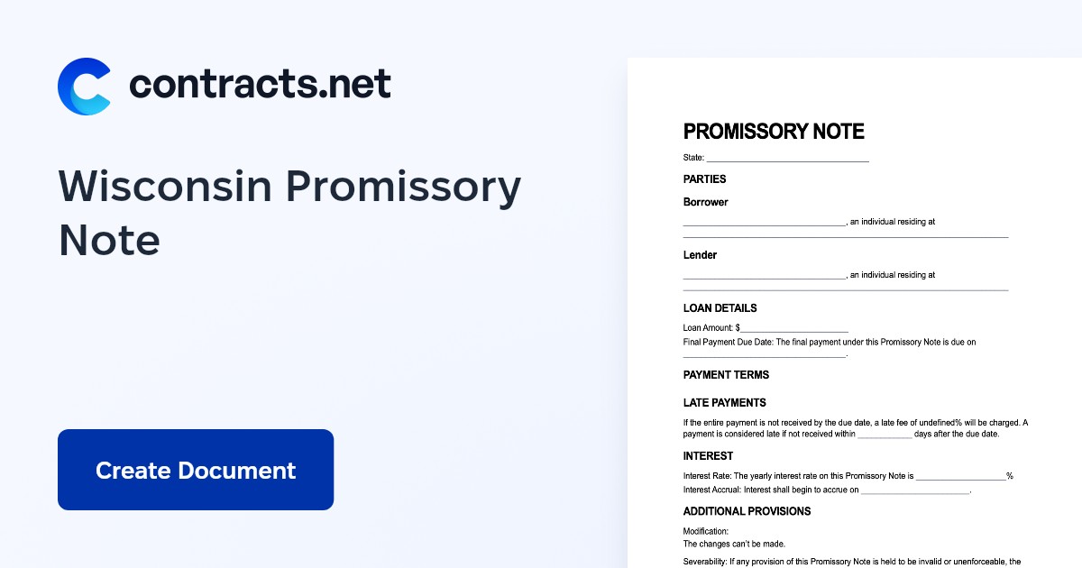Click the Lender address blank line
The height and width of the screenshot is (568, 1082).
pos(846,289)
